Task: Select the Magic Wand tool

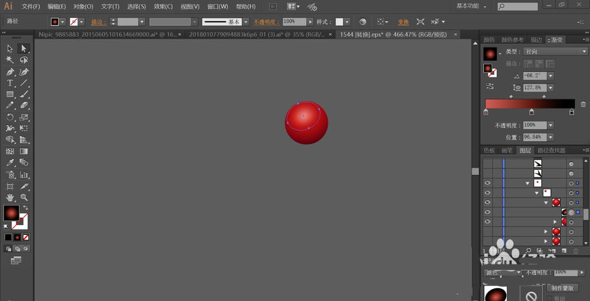Action: [10, 60]
